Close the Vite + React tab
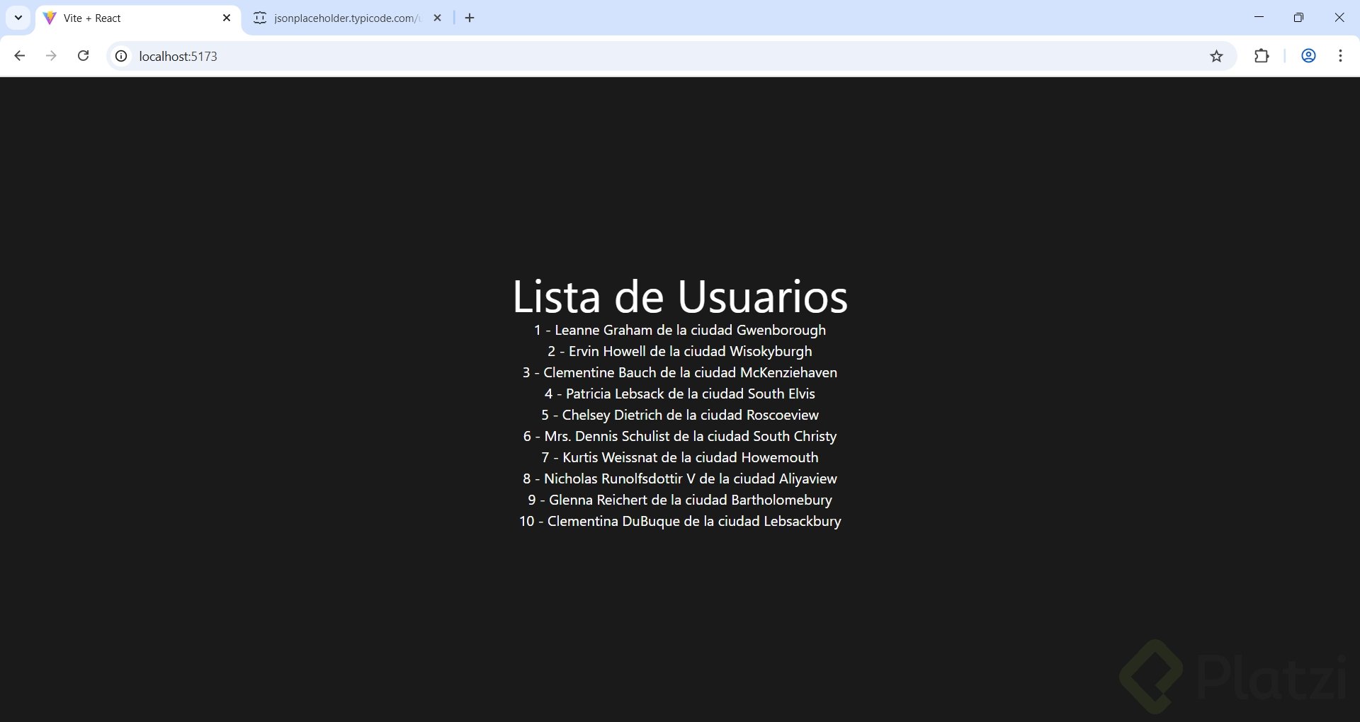Viewport: 1360px width, 722px height. 227,18
